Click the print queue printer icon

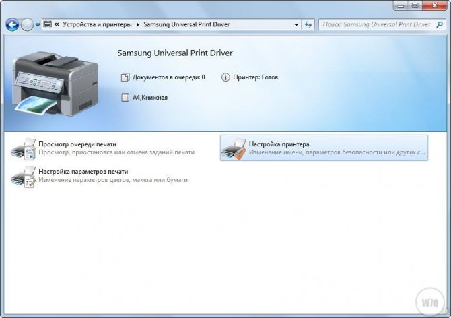24,149
